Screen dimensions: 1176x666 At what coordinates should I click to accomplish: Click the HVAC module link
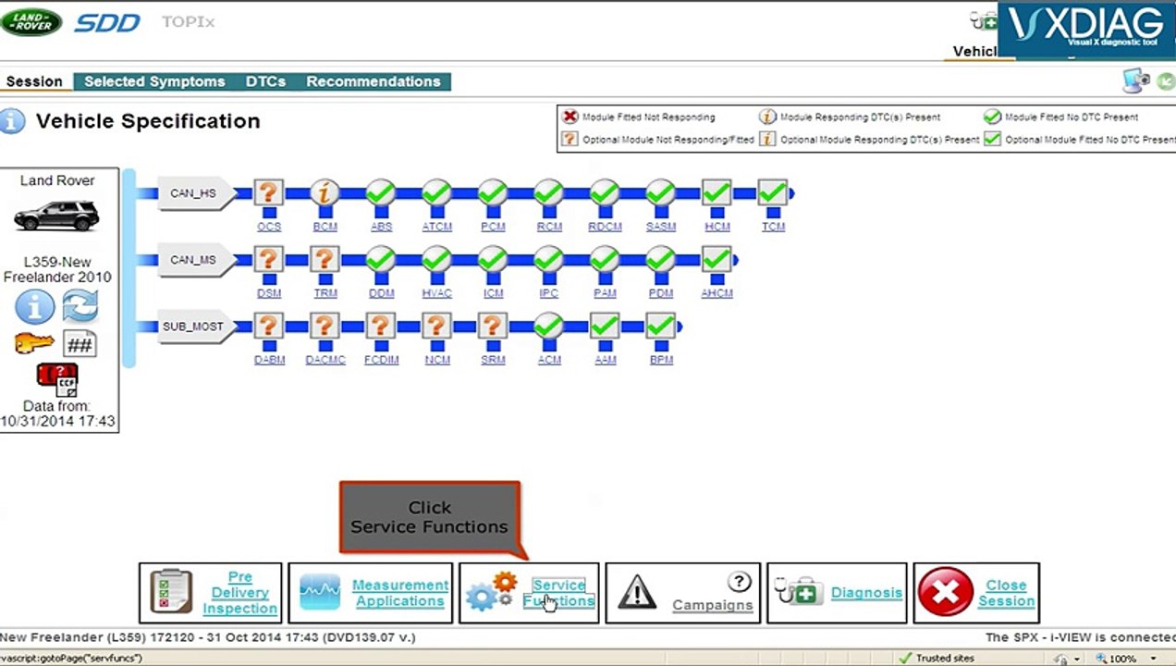(x=436, y=293)
